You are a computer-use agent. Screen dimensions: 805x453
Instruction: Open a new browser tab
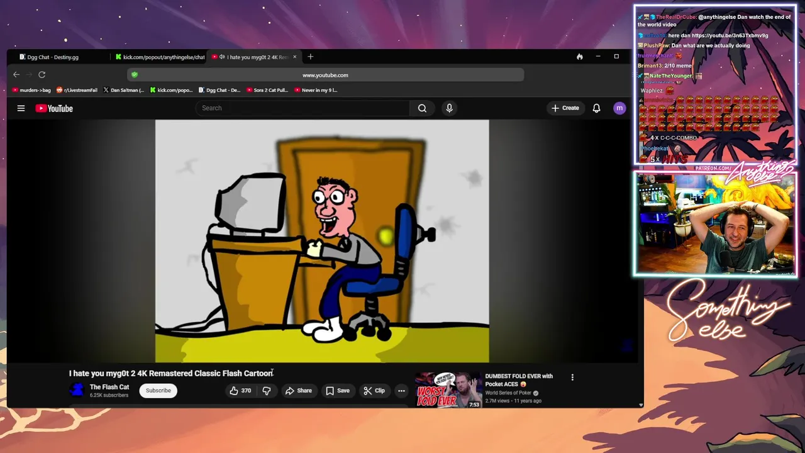pyautogui.click(x=310, y=57)
